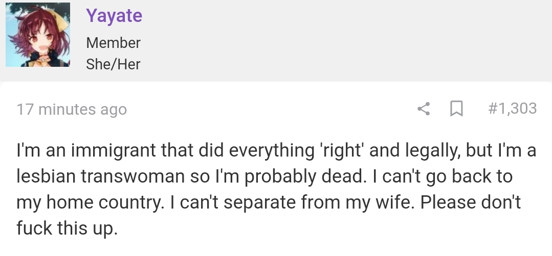This screenshot has width=552, height=256.
Task: Click the purple 'Yayate' name in header
Action: point(114,16)
